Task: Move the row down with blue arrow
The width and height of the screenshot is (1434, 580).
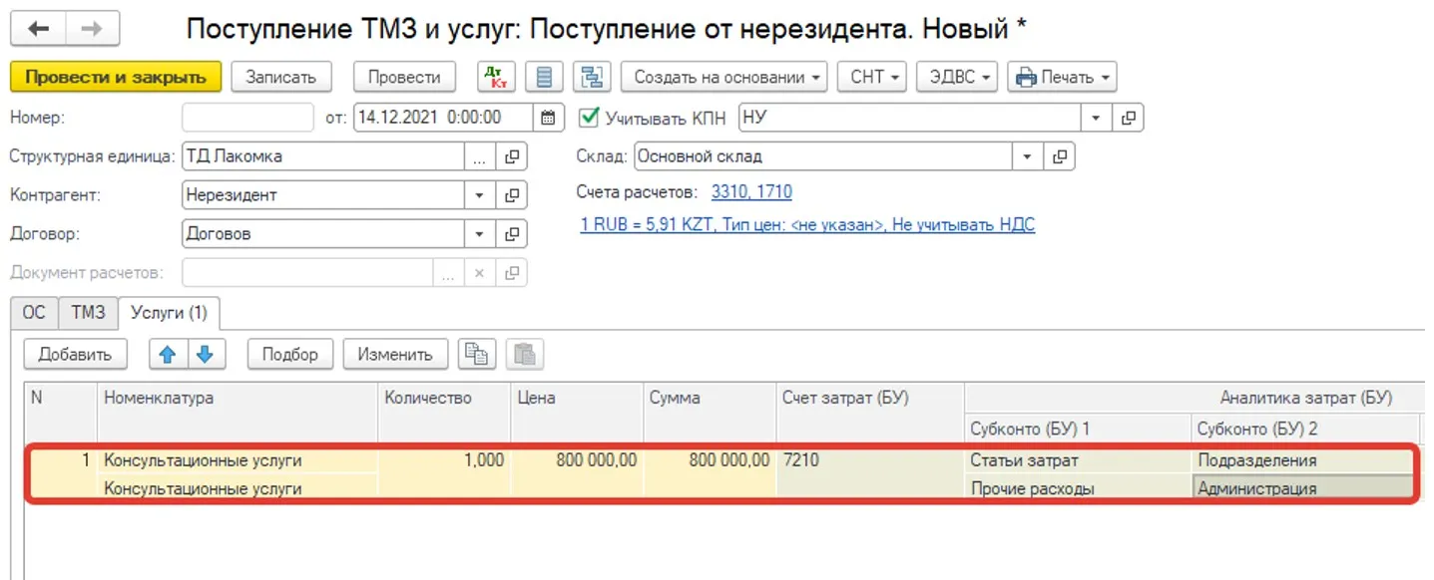Action: (x=208, y=354)
